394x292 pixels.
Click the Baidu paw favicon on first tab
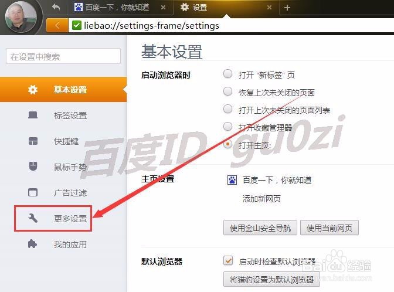pos(79,7)
